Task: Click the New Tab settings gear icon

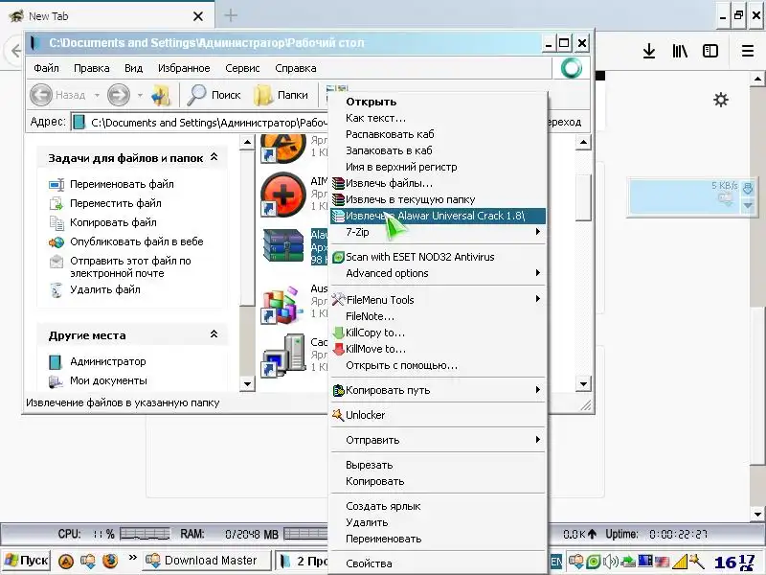Action: coord(721,101)
